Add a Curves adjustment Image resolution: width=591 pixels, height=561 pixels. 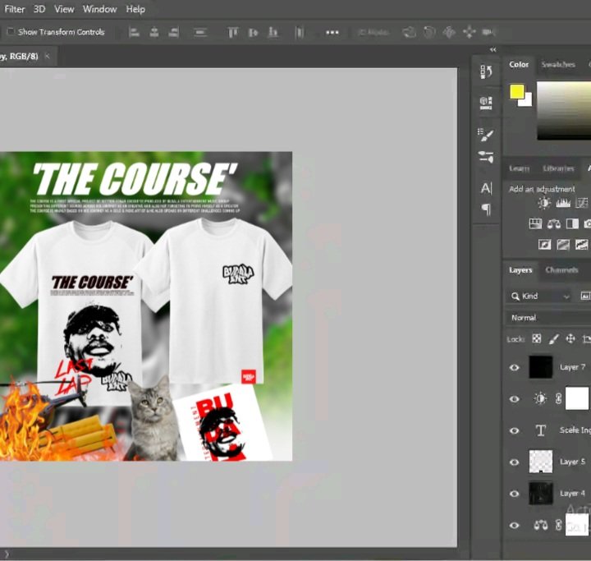point(582,204)
